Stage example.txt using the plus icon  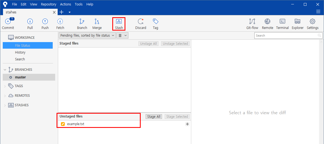pos(187,124)
